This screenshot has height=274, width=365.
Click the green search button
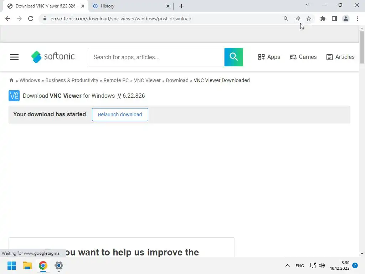point(234,57)
